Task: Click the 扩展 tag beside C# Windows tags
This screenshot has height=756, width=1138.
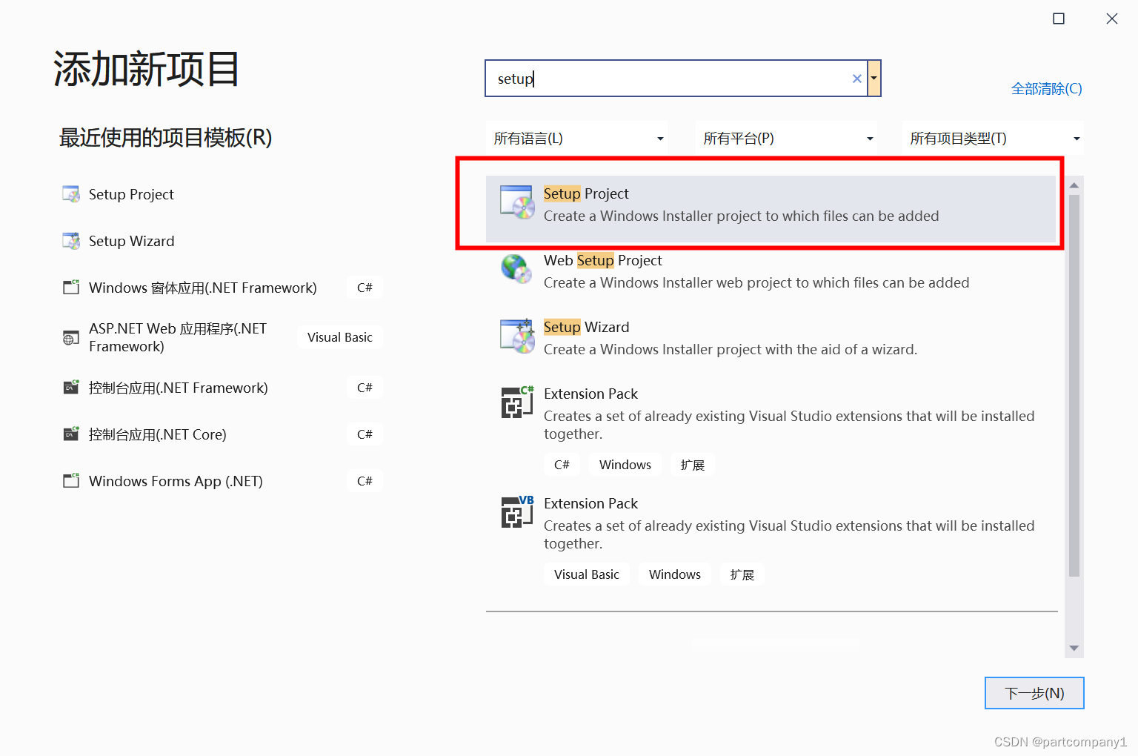Action: tap(693, 465)
